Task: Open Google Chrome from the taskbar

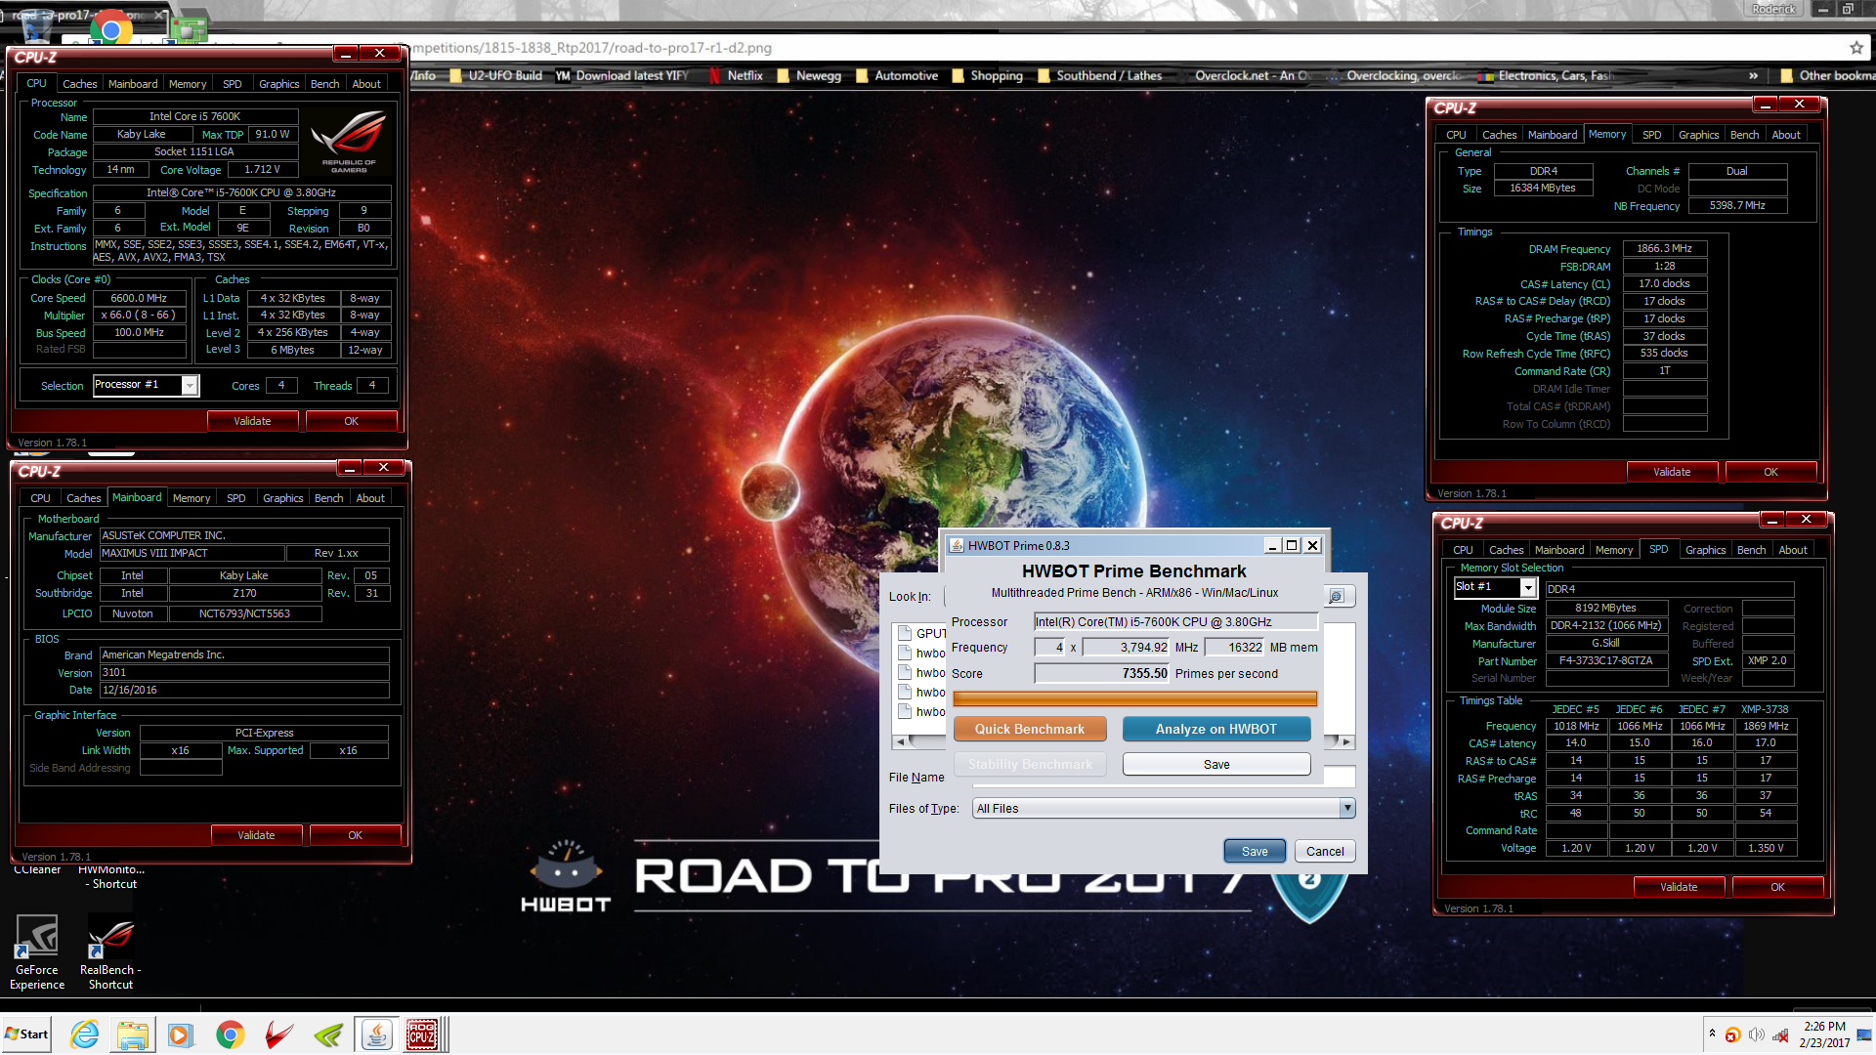Action: point(231,1034)
